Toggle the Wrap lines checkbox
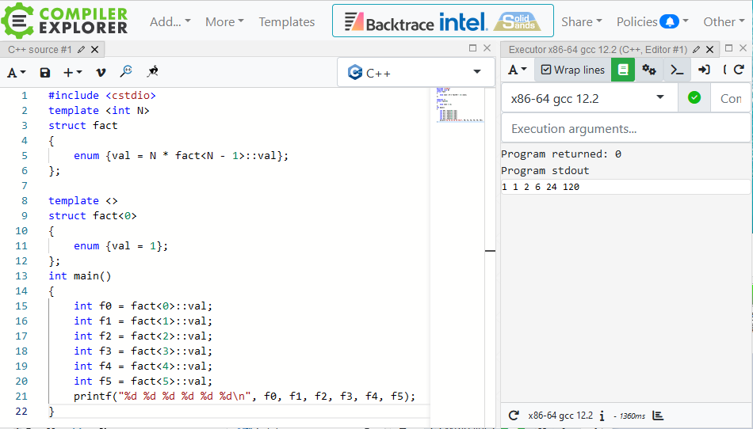Viewport: 753px width, 429px height. click(572, 70)
